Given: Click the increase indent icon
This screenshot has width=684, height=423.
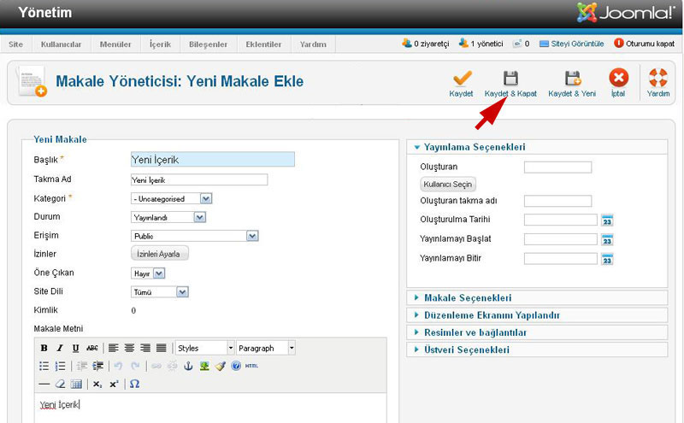Looking at the screenshot, I should click(x=98, y=366).
